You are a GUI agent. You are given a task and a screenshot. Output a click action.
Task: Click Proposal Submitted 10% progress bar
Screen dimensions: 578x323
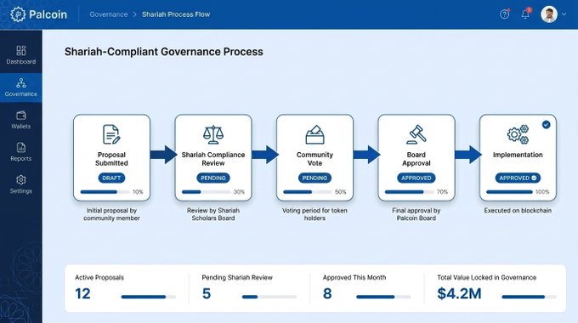pyautogui.click(x=105, y=192)
